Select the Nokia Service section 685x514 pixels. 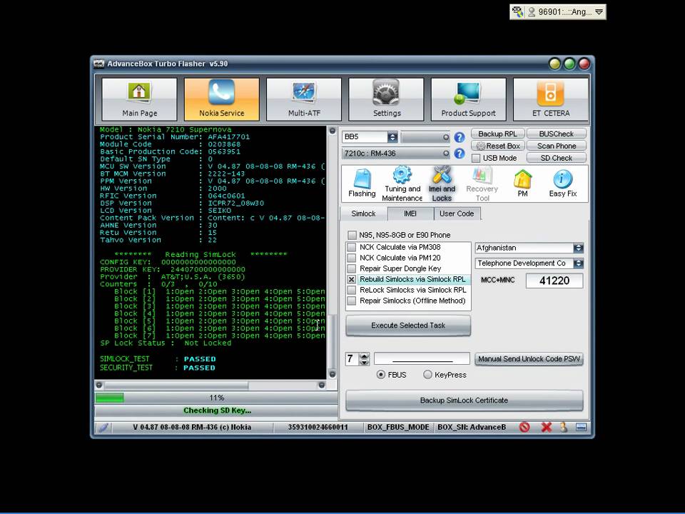pyautogui.click(x=221, y=99)
